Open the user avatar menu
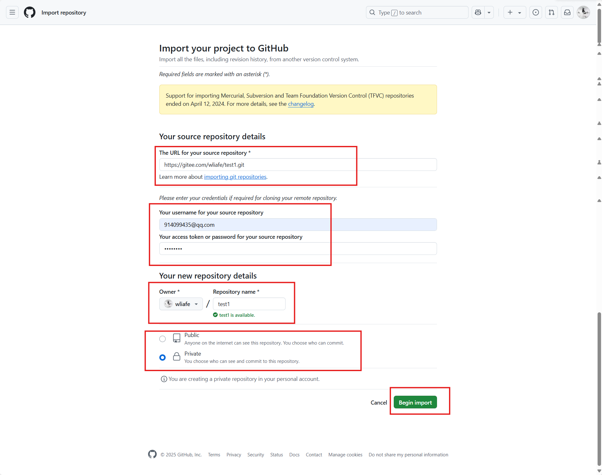The height and width of the screenshot is (475, 602). tap(583, 13)
